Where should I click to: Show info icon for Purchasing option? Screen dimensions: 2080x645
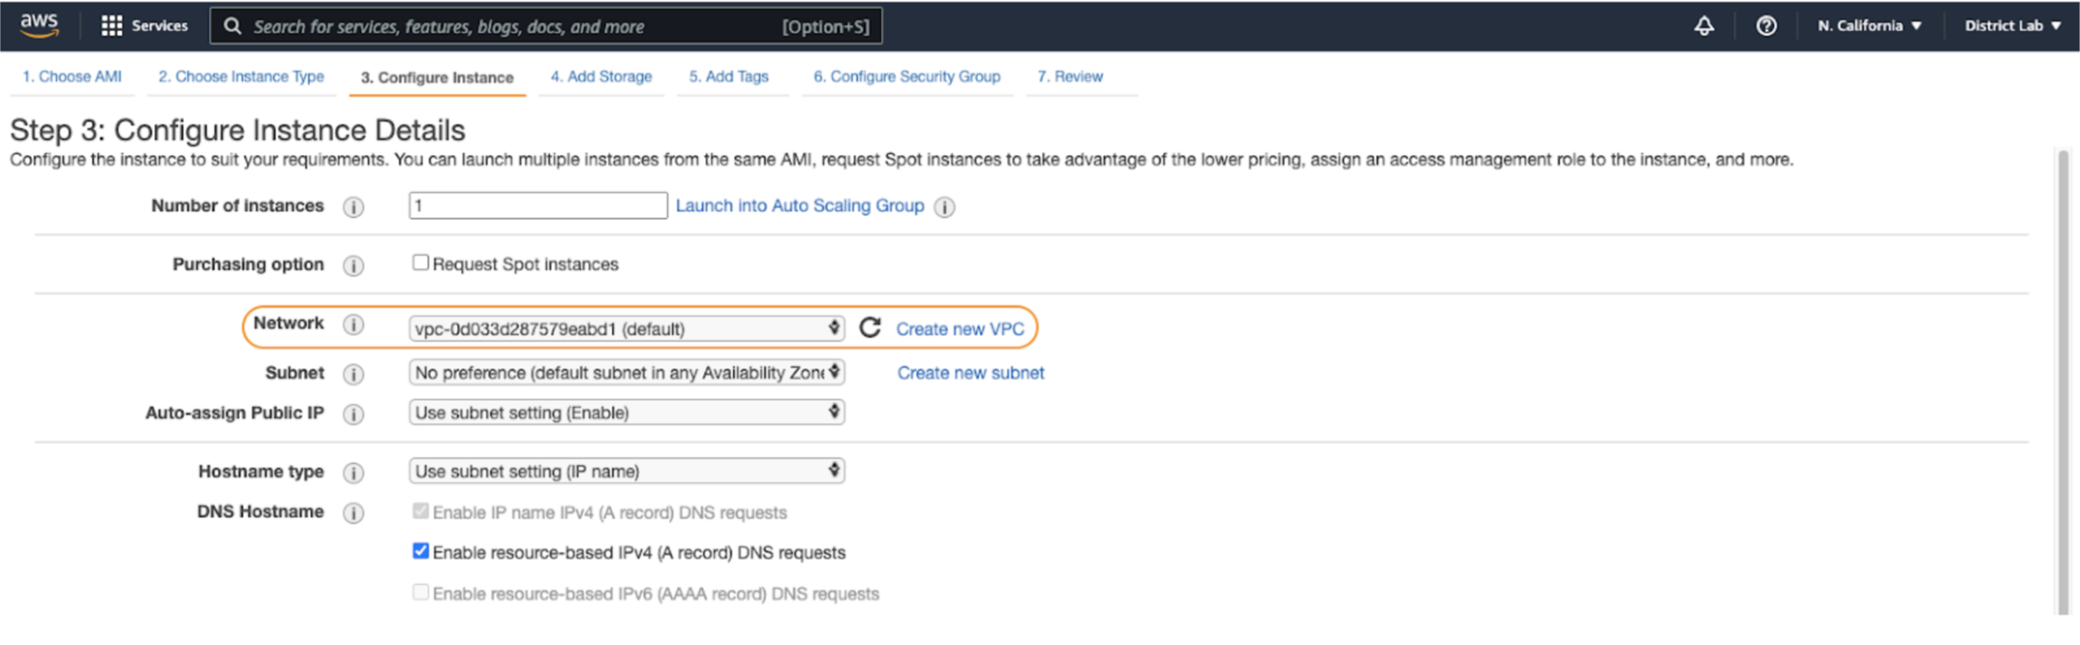click(353, 265)
